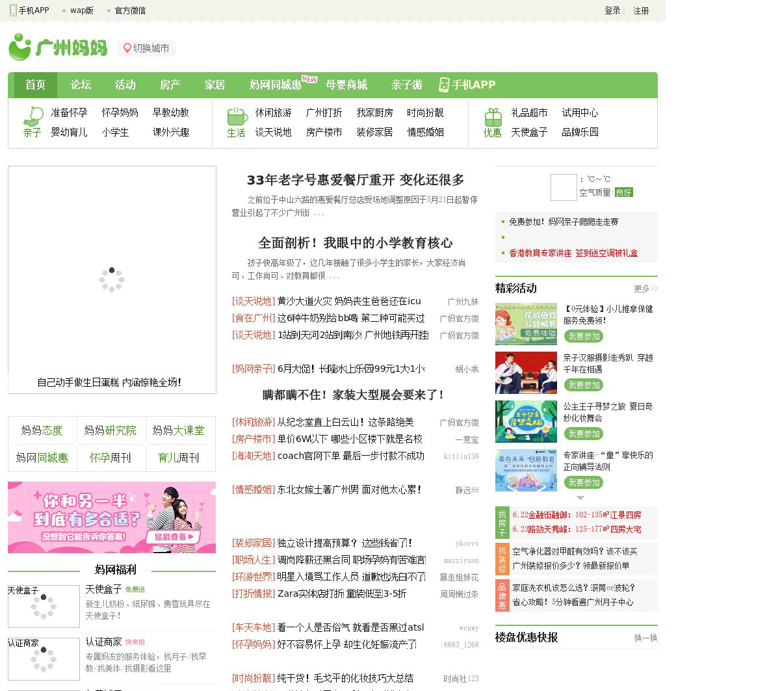Click 换一换 in 楼盘优惠快报
The height and width of the screenshot is (691, 780).
[x=645, y=638]
